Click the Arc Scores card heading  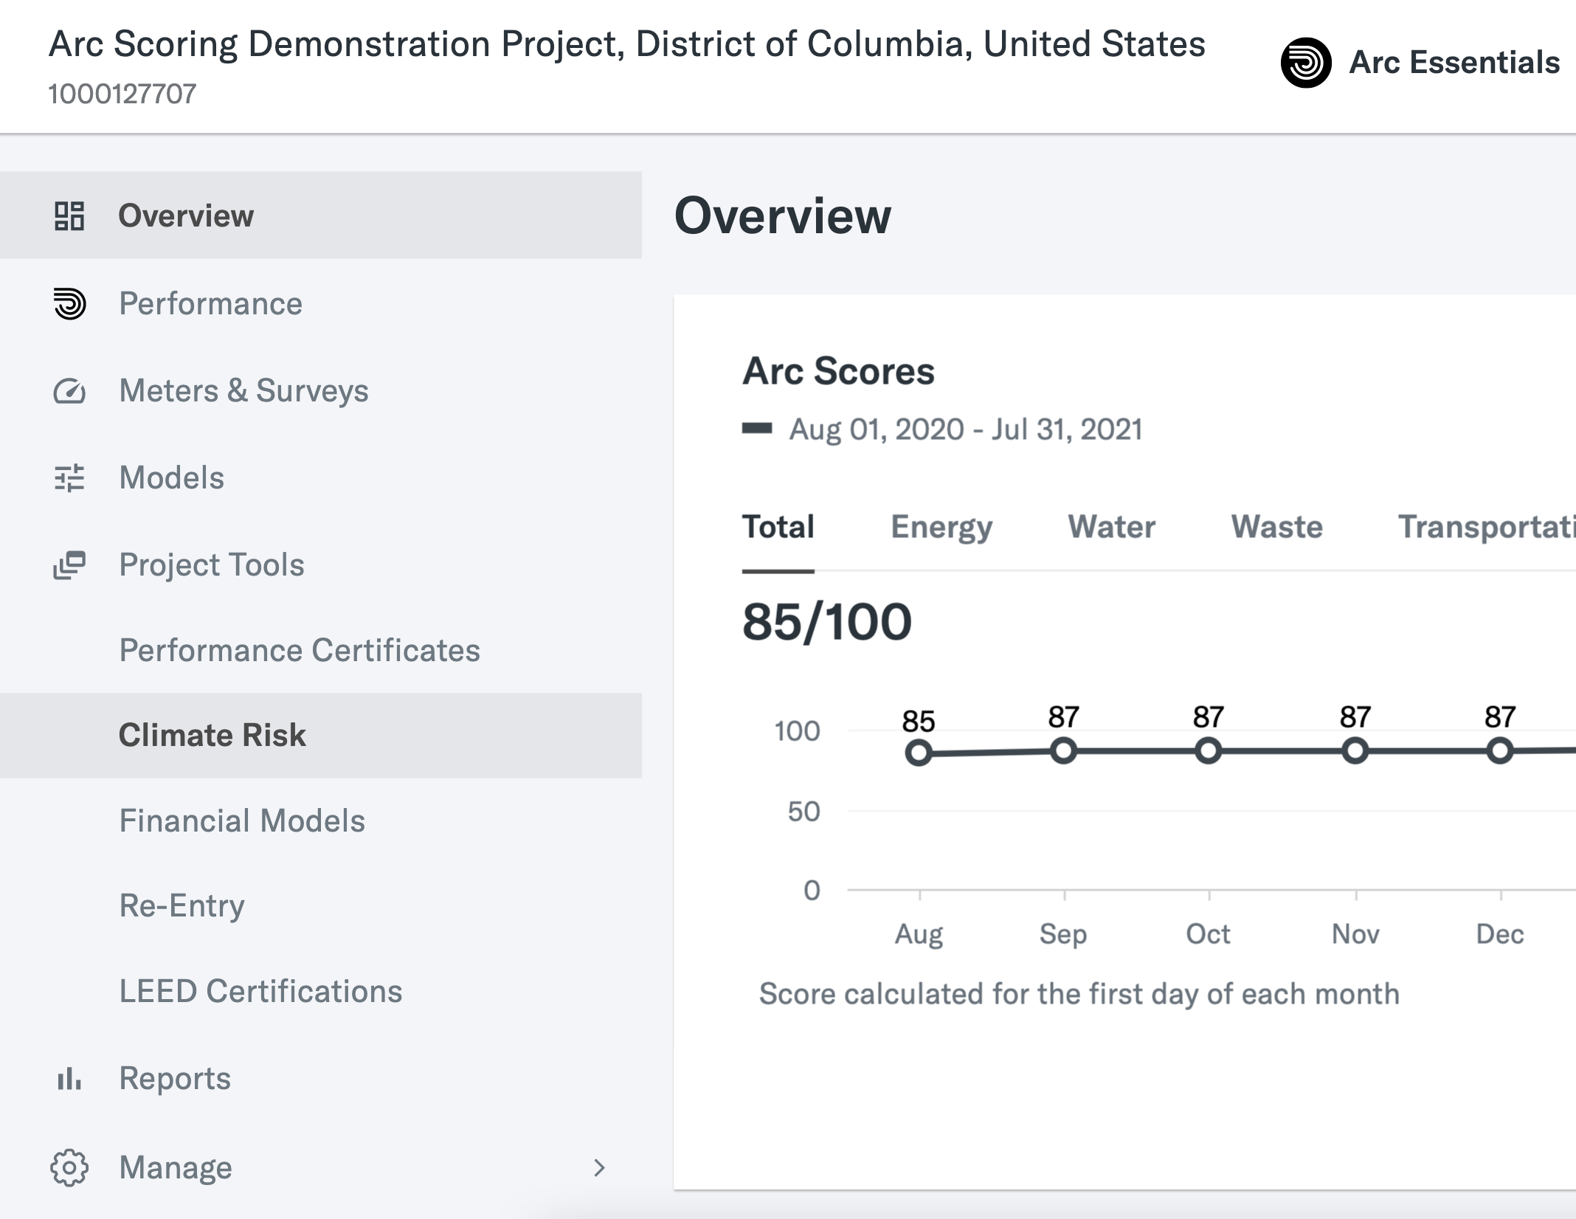(x=838, y=370)
